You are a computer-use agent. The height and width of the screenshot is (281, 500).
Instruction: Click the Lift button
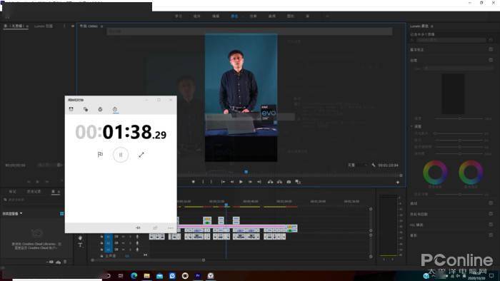(271, 182)
